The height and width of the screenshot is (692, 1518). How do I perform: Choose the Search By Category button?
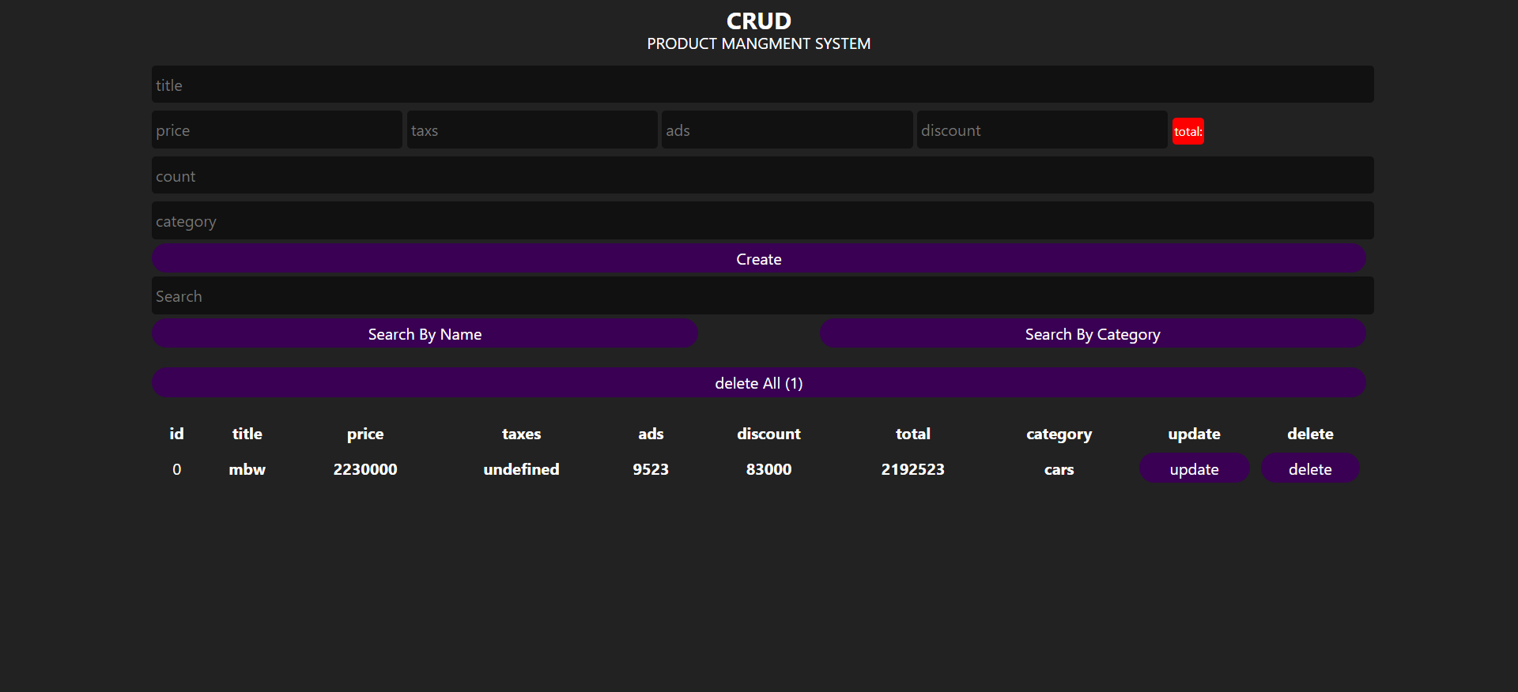point(1092,334)
